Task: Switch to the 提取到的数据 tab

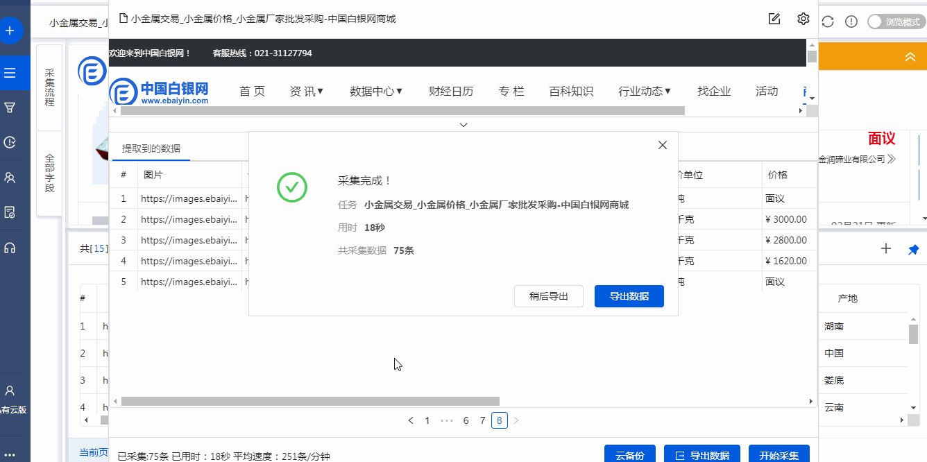Action: [x=151, y=148]
